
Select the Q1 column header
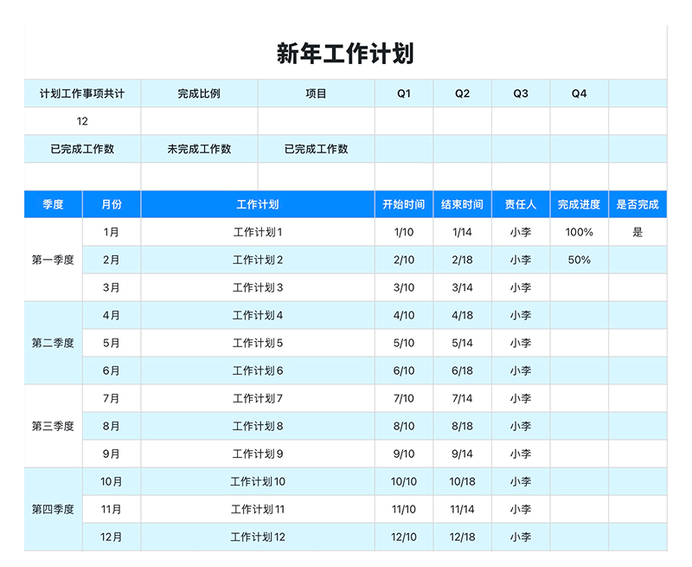pyautogui.click(x=404, y=93)
